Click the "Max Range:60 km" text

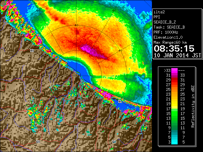point(170,42)
